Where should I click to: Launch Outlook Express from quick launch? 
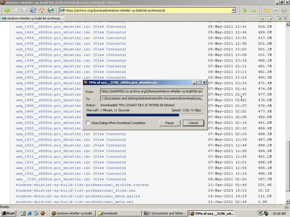[36, 213]
